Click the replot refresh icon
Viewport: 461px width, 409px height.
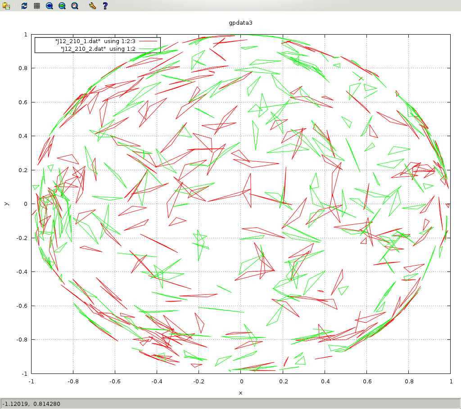[24, 6]
